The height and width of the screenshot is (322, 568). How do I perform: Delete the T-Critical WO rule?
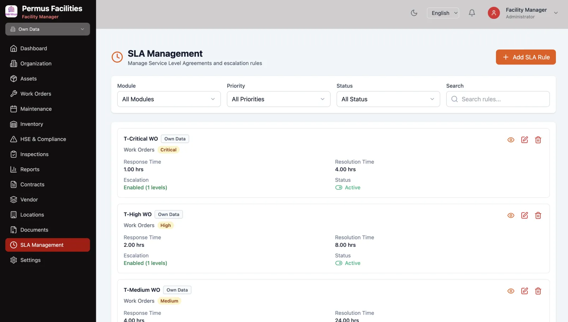pyautogui.click(x=538, y=140)
